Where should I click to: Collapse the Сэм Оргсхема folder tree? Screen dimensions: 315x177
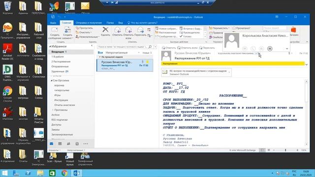pyautogui.click(x=52, y=81)
